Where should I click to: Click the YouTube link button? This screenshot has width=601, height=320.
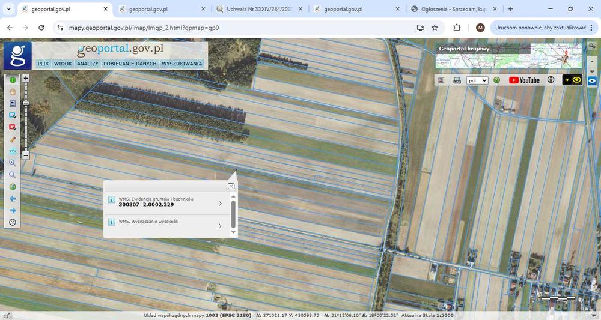[524, 80]
